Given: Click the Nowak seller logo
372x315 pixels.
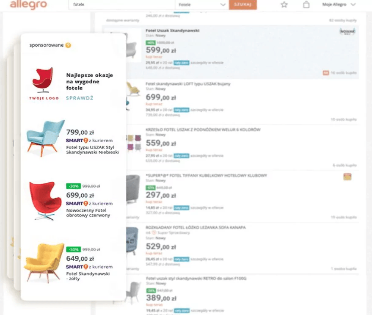Looking at the screenshot, I should click(x=347, y=32).
